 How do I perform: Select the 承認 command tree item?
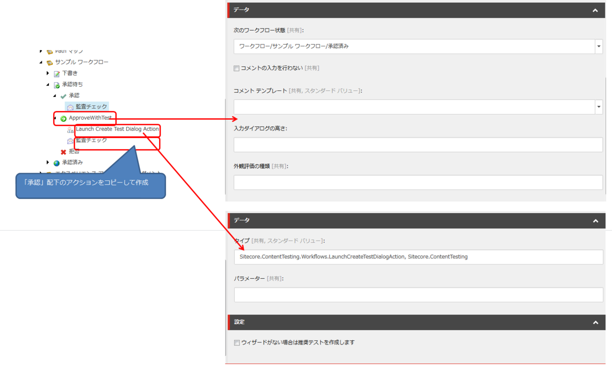[74, 96]
